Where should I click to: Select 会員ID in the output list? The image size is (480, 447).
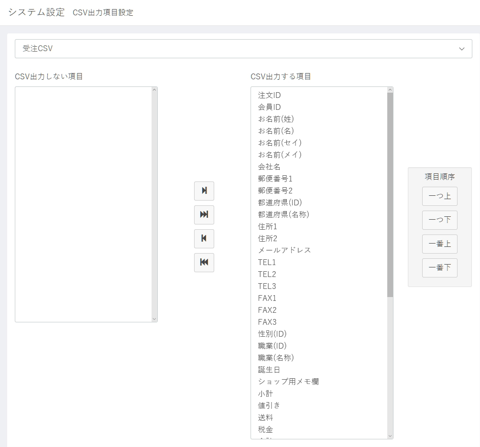pyautogui.click(x=270, y=107)
